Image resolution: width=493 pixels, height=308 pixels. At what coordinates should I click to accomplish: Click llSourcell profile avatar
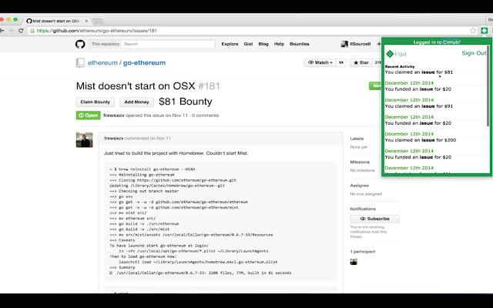coord(344,44)
